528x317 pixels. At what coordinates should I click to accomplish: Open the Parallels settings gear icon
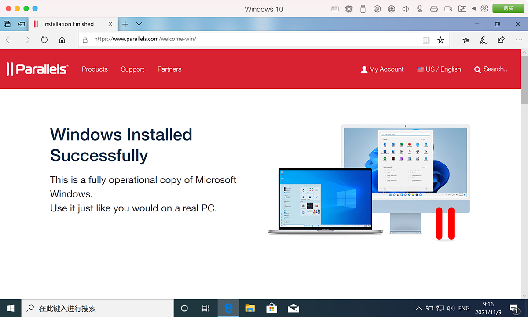484,9
